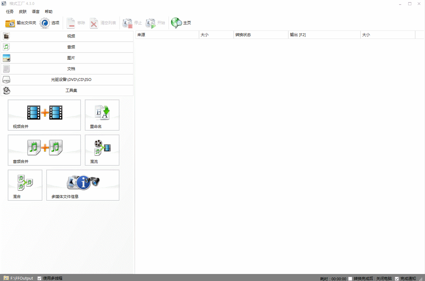The image size is (425, 281).
Task: Click the F:\FFOutput path in status bar
Action: pyautogui.click(x=21, y=278)
